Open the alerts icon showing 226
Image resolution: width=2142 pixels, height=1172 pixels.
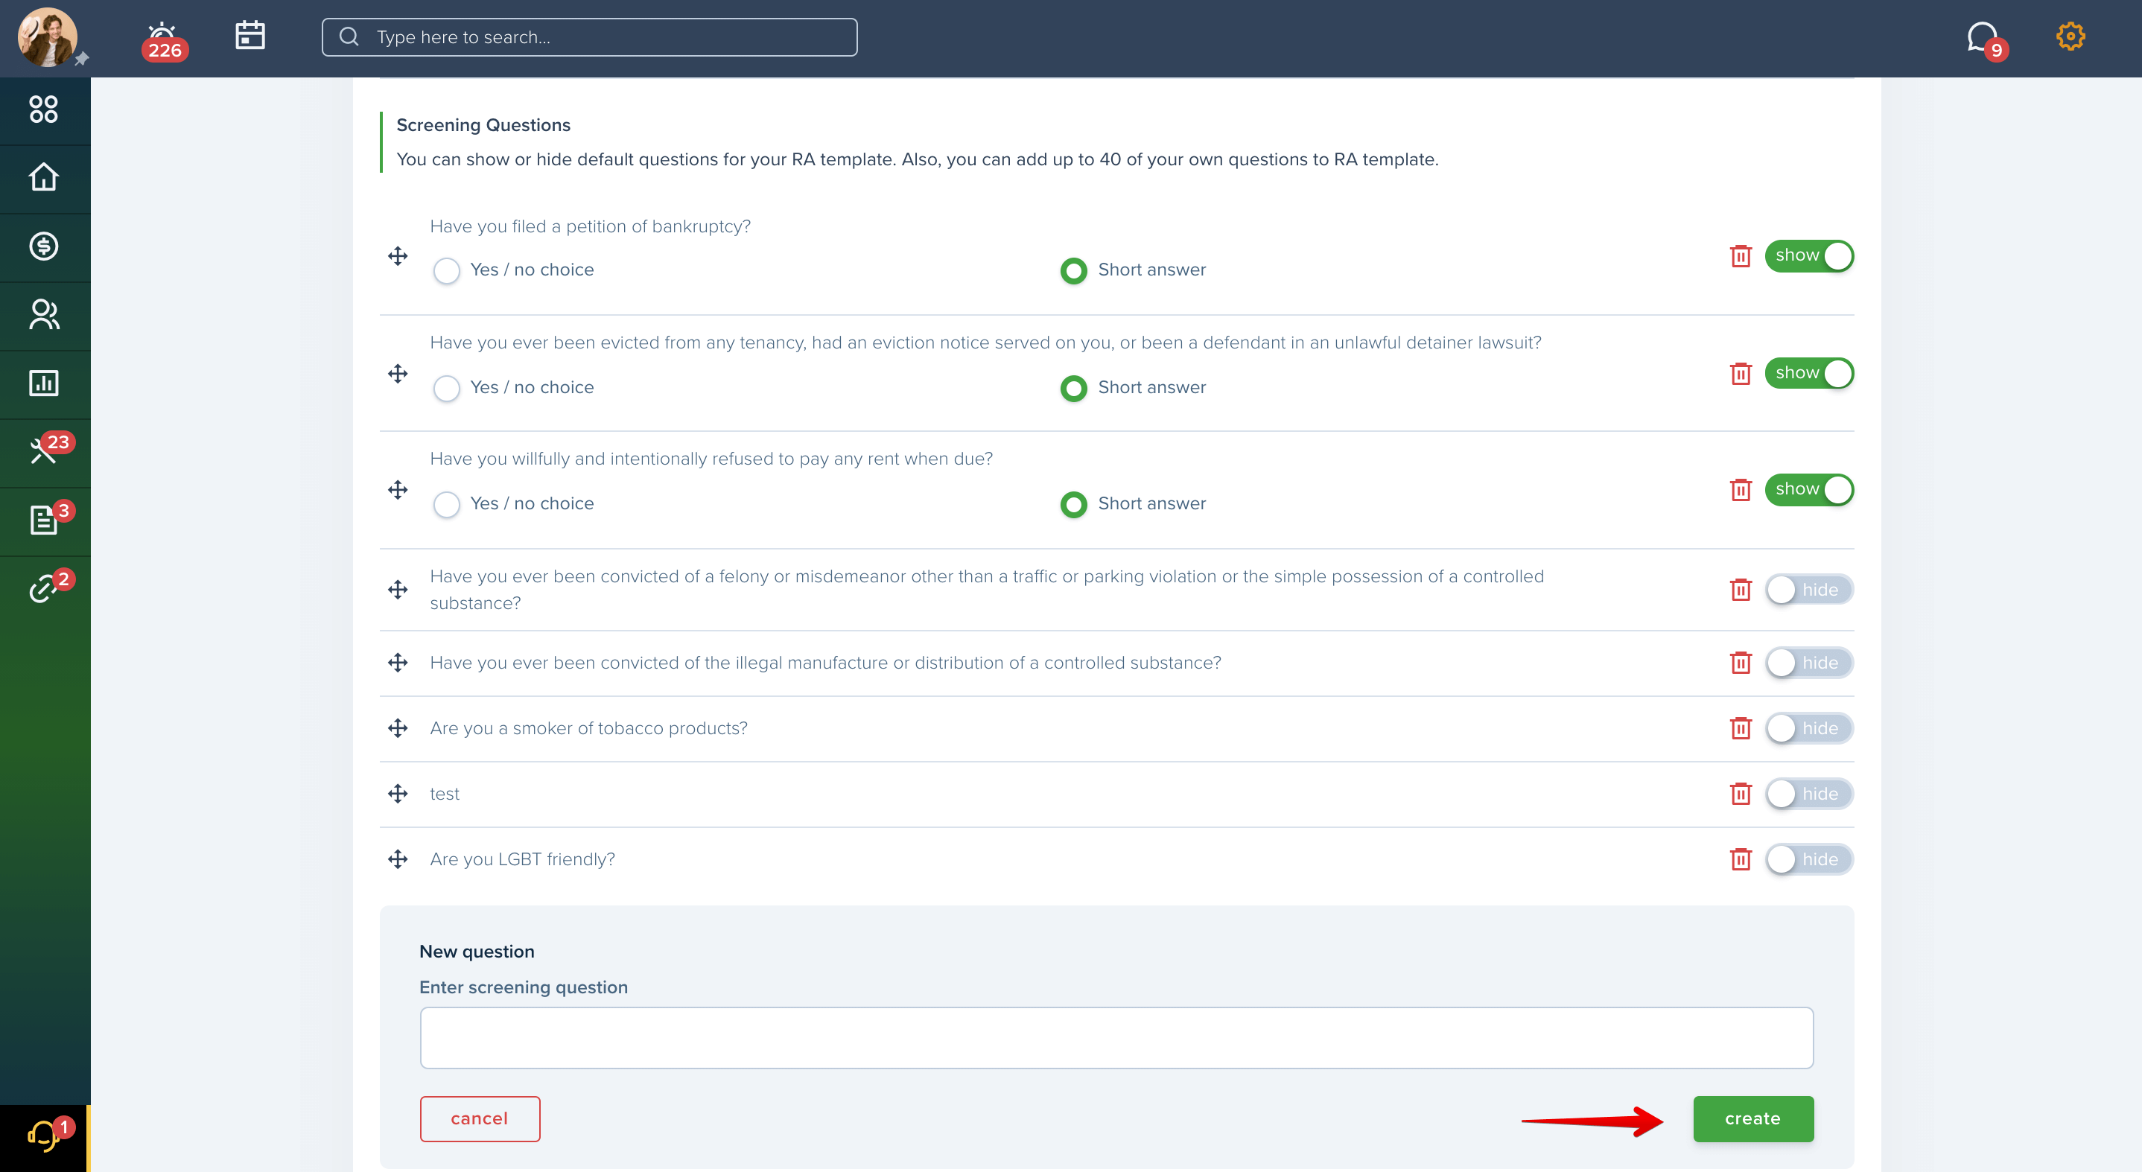(x=164, y=41)
